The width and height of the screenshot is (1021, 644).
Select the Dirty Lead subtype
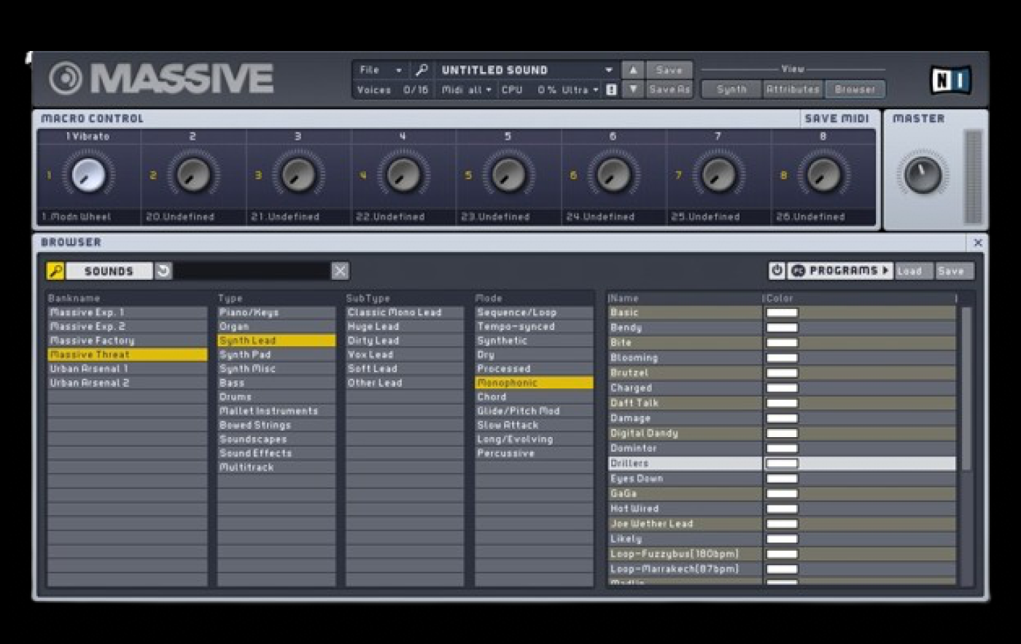[x=405, y=340]
